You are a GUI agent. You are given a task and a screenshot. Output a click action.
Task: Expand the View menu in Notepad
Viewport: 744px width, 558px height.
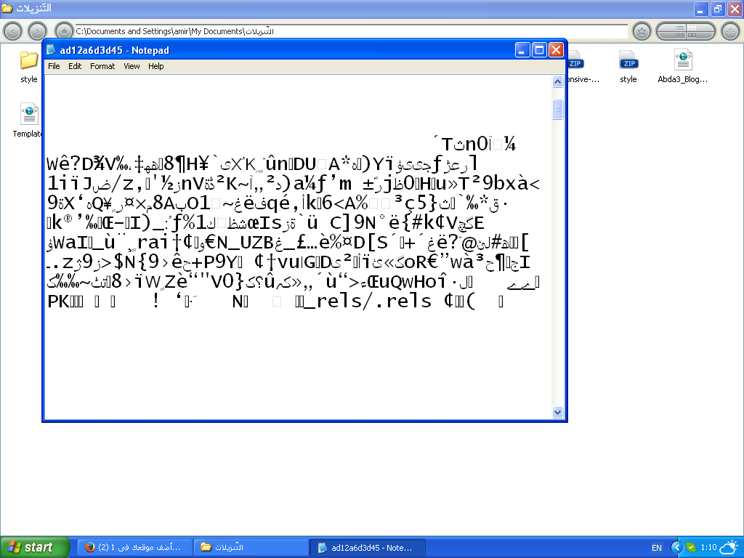(132, 66)
